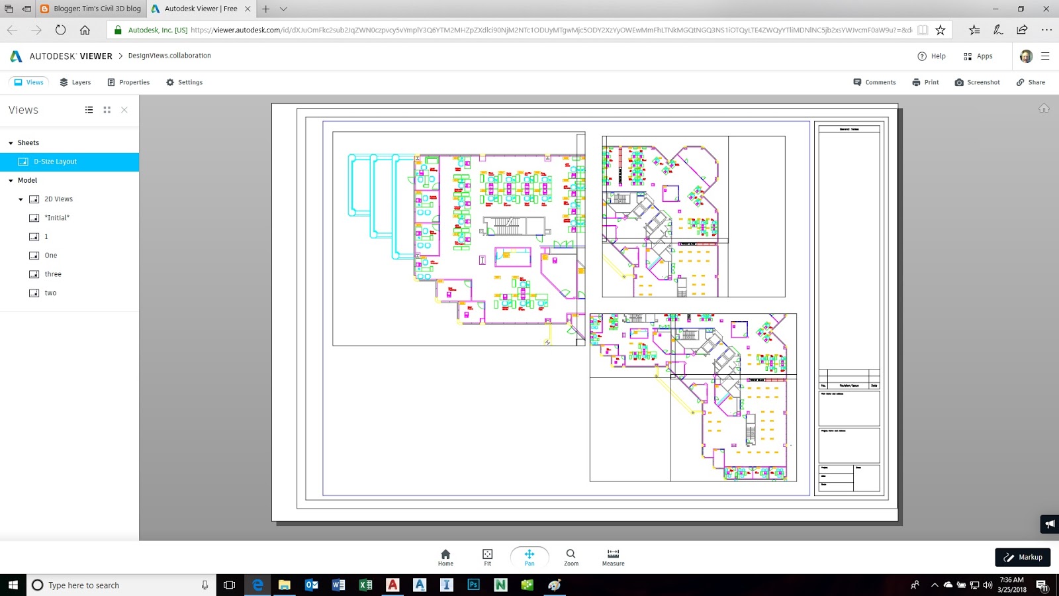The height and width of the screenshot is (596, 1059).
Task: Open viewer Settings
Action: coord(184,81)
